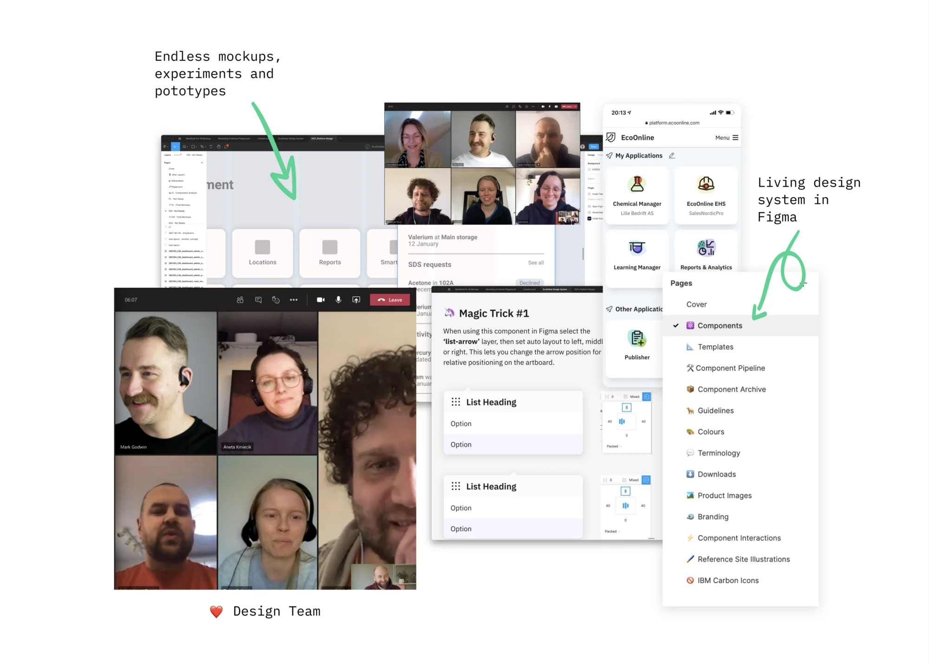
Task: Click the Comment tool with notification dot
Action: 227,147
